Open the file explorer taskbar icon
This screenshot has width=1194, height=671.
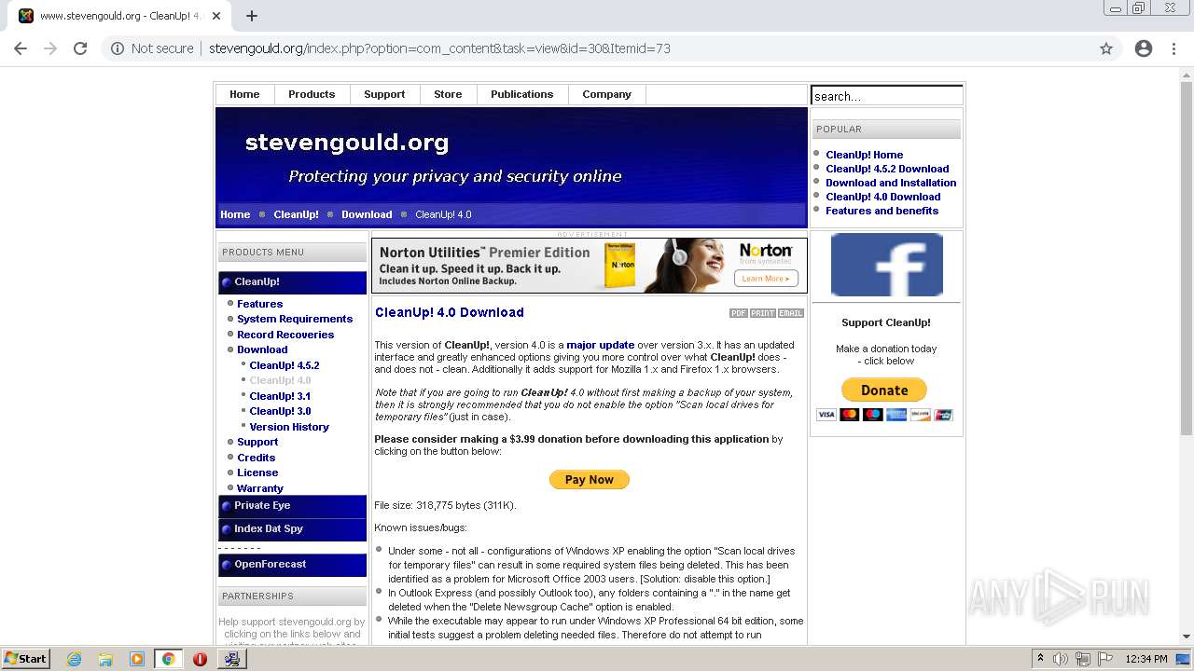point(105,659)
